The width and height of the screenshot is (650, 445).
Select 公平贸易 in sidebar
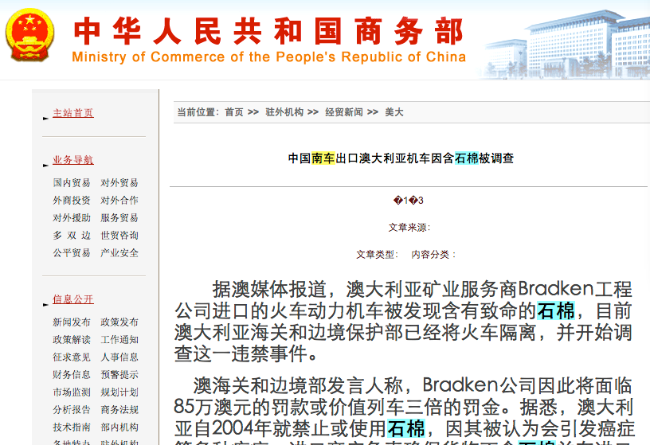point(72,252)
